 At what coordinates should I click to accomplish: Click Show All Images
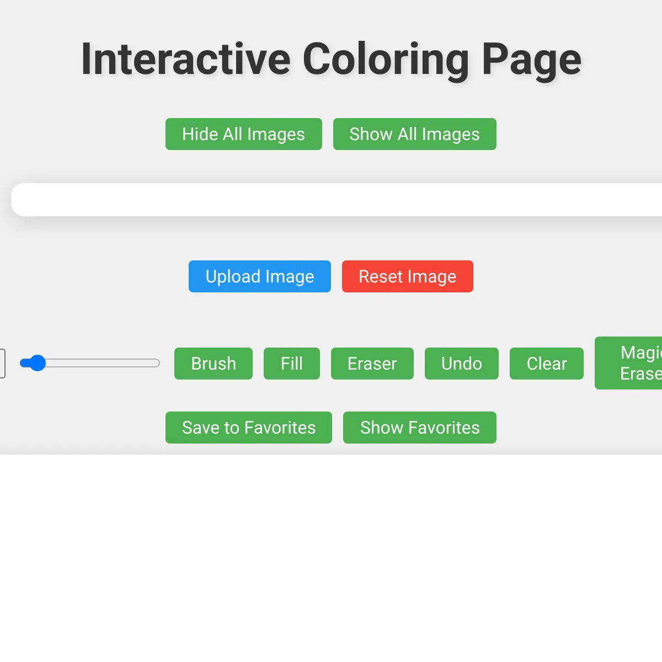pyautogui.click(x=414, y=134)
